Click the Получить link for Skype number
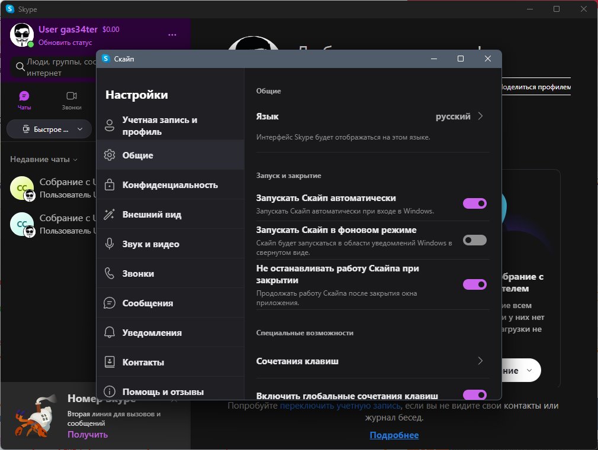The image size is (598, 450). (88, 434)
